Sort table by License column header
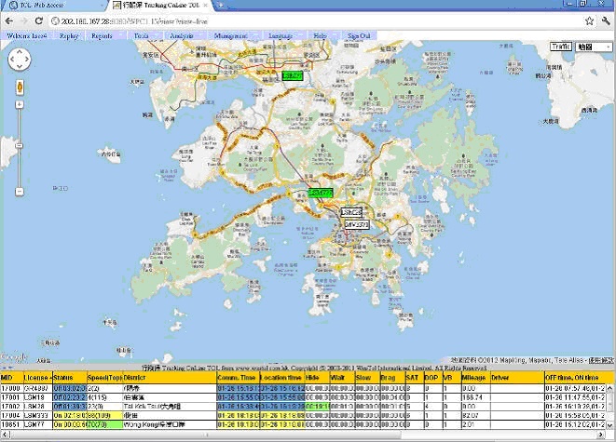This screenshot has width=616, height=442. [37, 377]
